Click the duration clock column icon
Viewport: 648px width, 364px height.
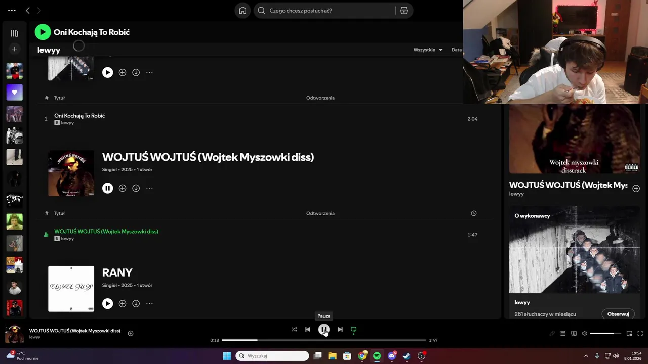point(474,213)
